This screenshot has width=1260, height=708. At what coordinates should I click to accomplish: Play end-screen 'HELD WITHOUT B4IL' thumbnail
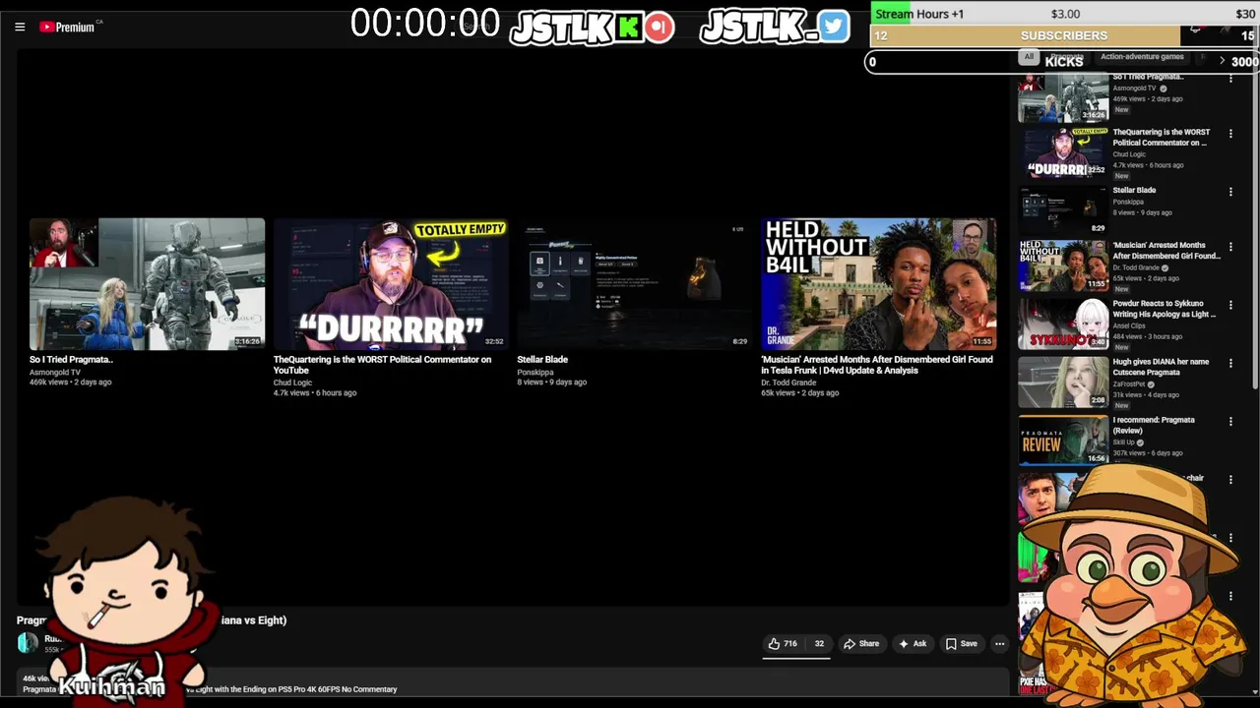(878, 284)
